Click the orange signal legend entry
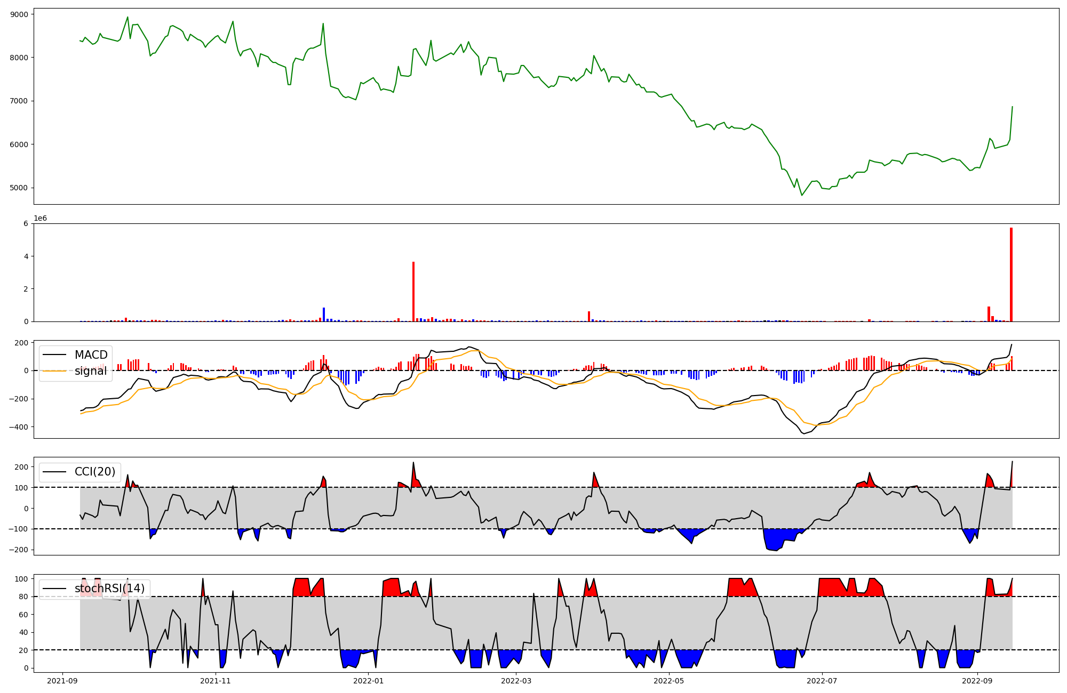The image size is (1067, 693). point(90,371)
